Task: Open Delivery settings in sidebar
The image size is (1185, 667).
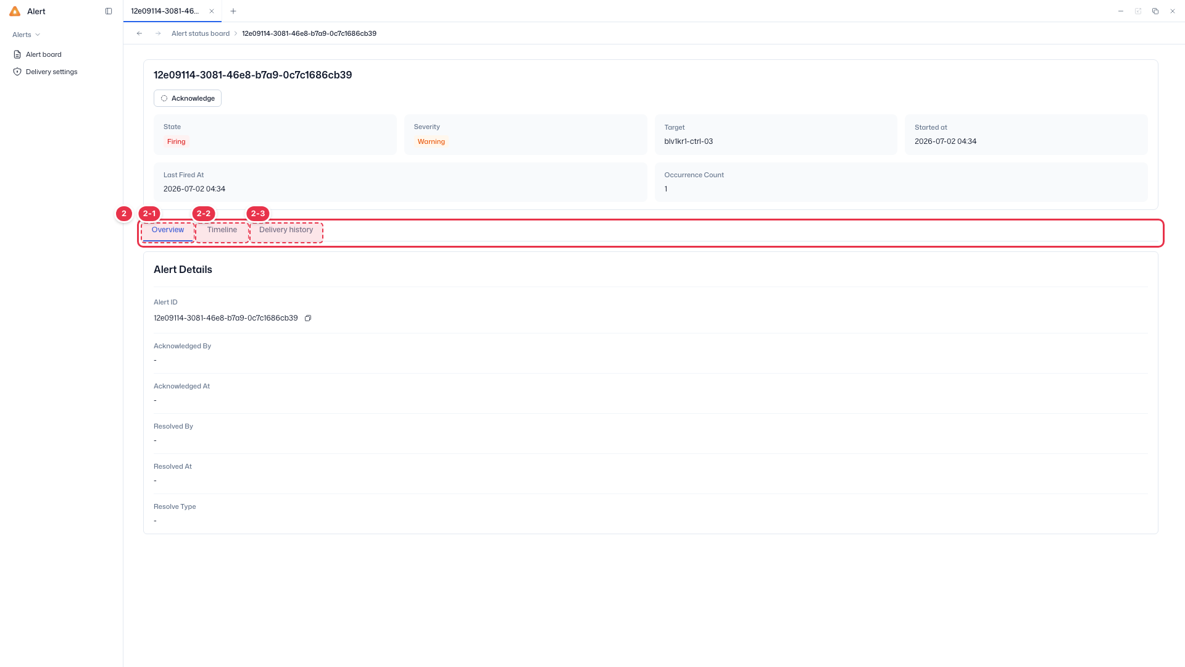Action: [52, 72]
